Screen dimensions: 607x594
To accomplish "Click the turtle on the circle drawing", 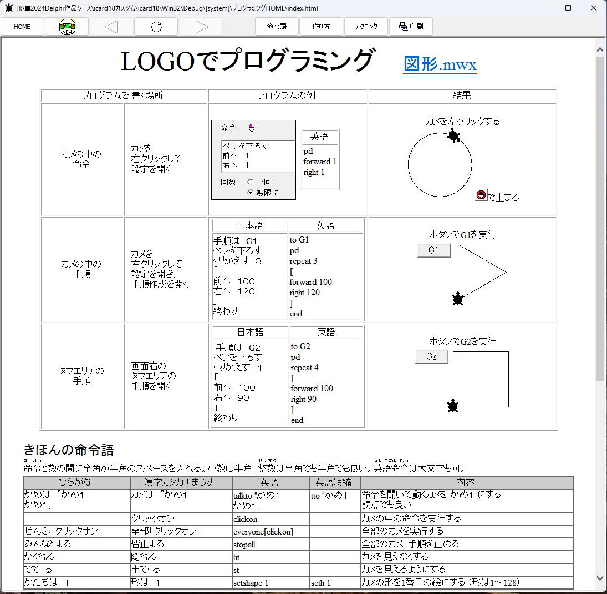I will tap(454, 135).
